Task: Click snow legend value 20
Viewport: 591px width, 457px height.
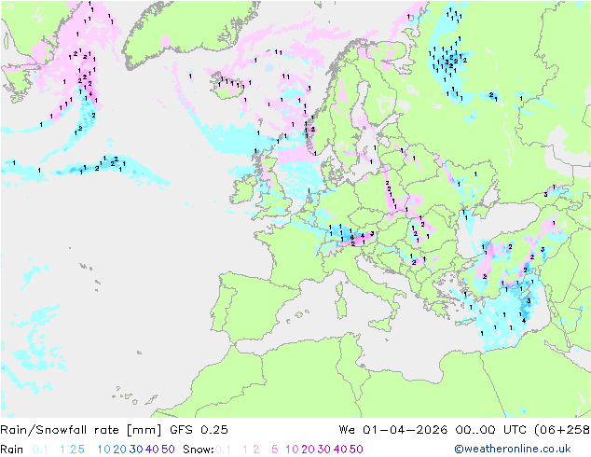Action: point(308,450)
